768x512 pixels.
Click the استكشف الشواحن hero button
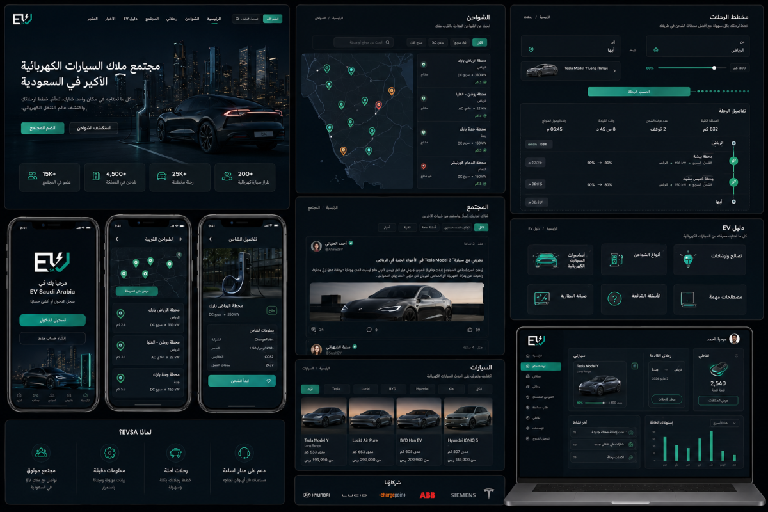coord(93,128)
